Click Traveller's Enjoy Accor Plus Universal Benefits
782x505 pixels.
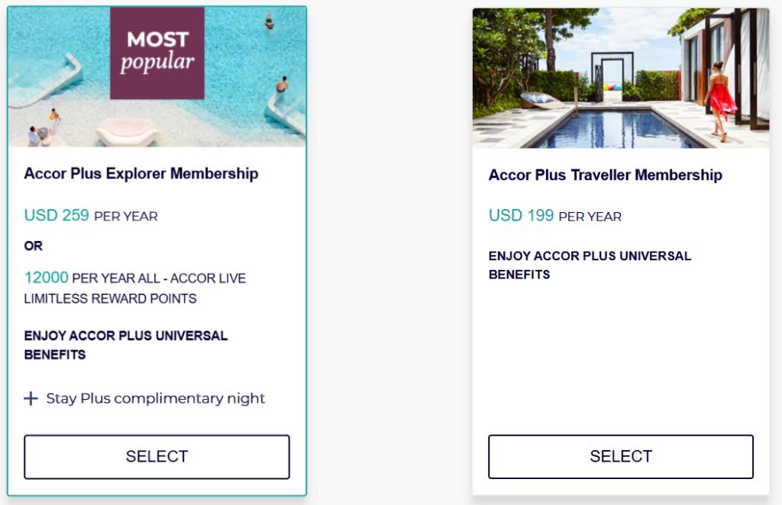coord(590,265)
